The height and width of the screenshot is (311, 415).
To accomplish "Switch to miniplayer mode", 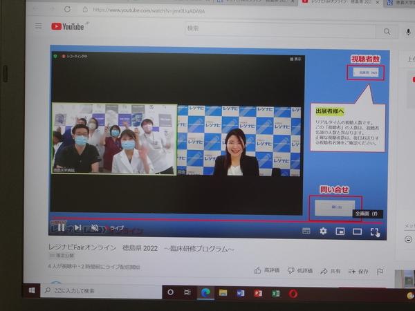I will click(x=340, y=232).
